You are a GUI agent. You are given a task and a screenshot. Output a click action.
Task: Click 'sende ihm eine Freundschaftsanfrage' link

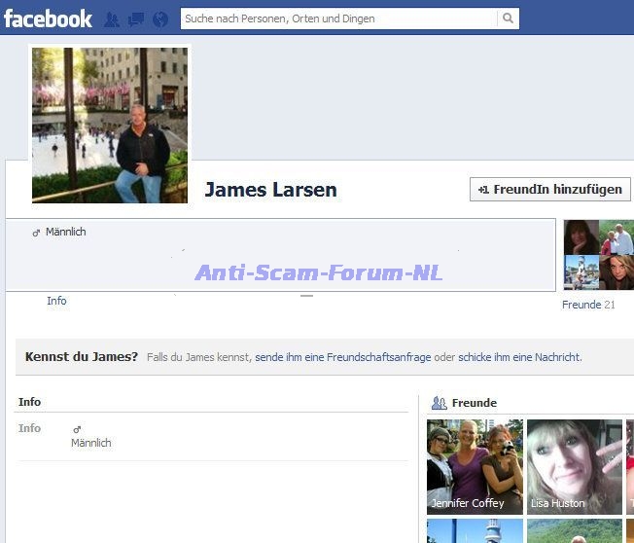pos(342,357)
